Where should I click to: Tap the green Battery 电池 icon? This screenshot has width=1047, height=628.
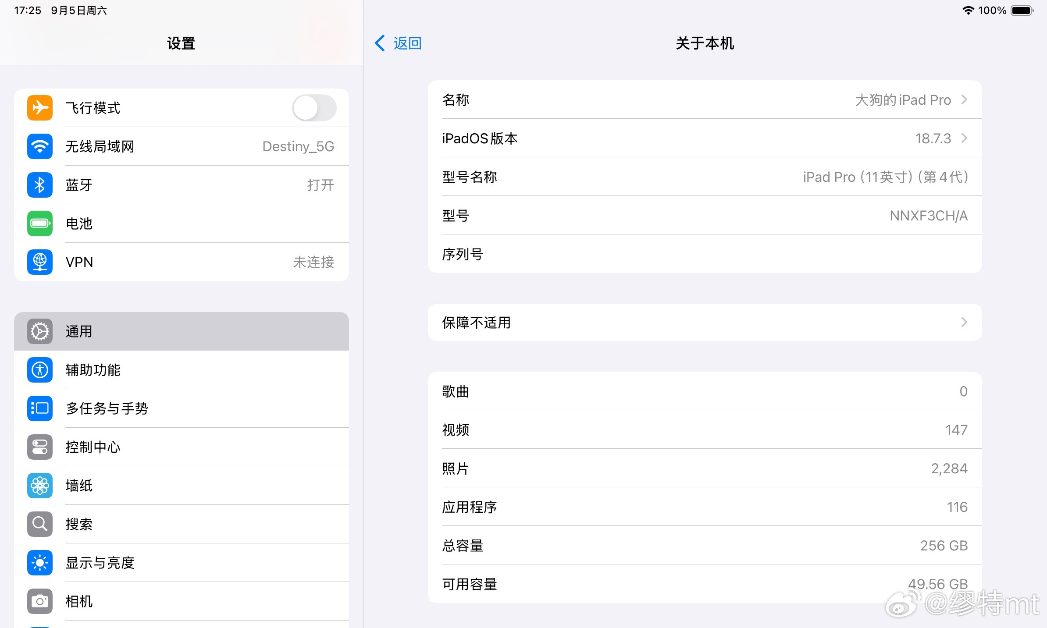(x=40, y=224)
